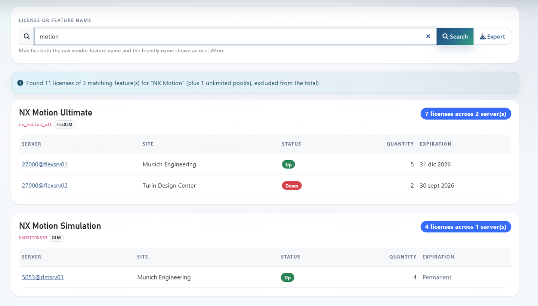Screen dimensions: 538x306
Task: Focus the license or feature name input
Action: point(235,37)
